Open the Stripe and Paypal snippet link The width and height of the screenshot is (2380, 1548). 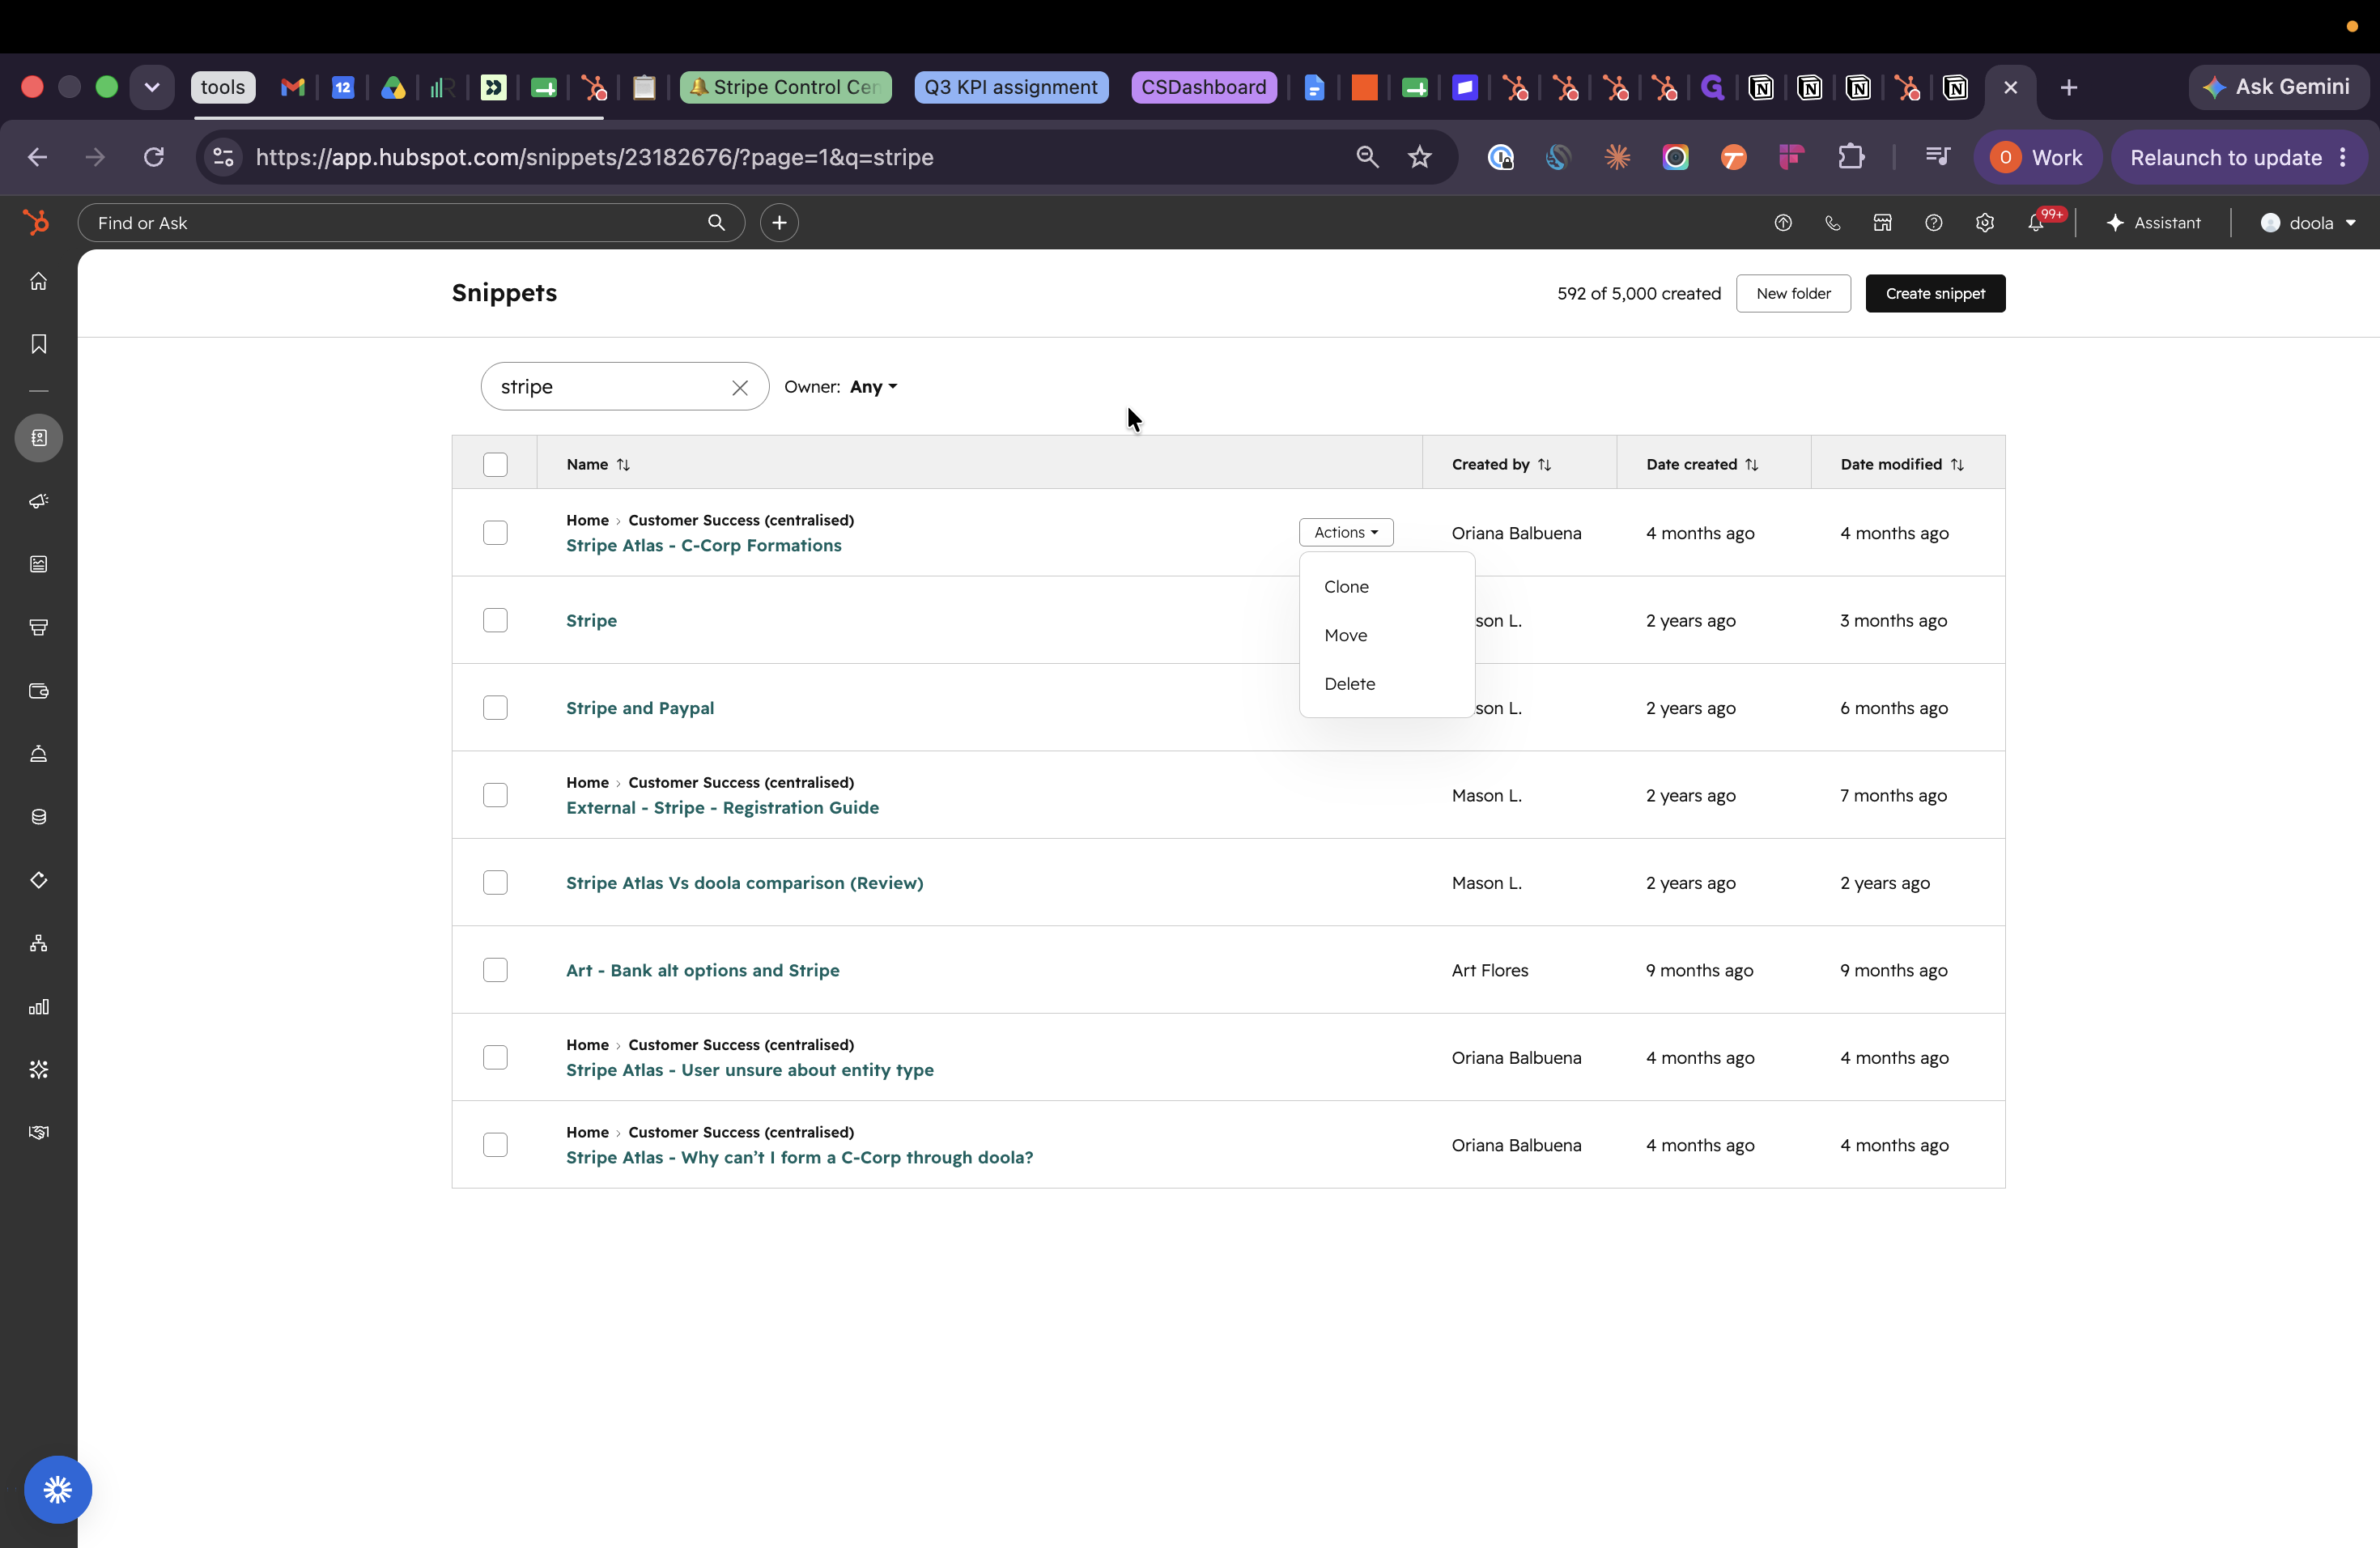coord(639,708)
